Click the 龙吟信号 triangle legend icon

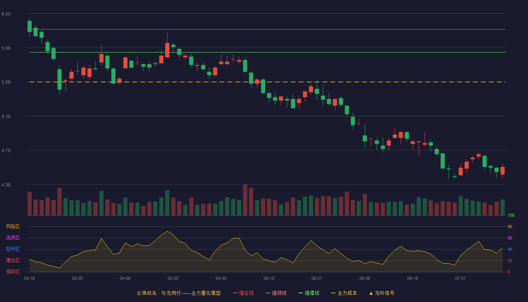(371, 293)
